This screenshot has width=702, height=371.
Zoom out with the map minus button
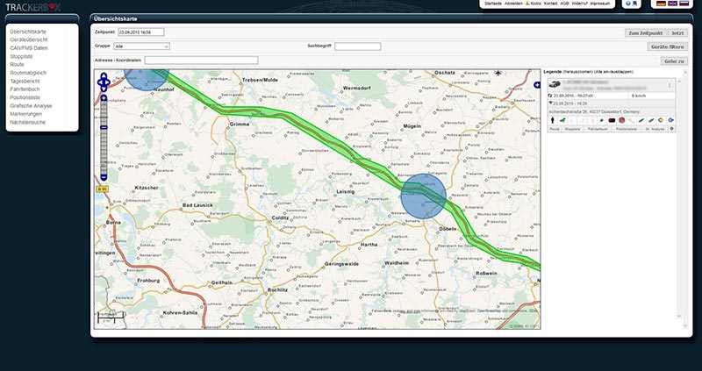104,179
